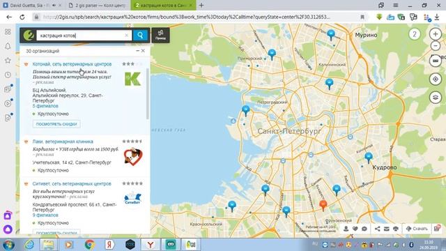Open sidebar history clock
The width and height of the screenshot is (446, 251).
click(8, 75)
